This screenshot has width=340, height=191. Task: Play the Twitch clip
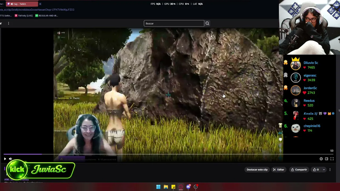(x=5, y=159)
